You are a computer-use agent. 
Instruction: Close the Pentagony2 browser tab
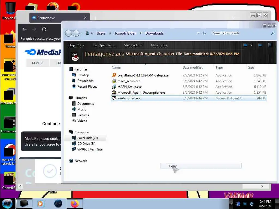[85, 18]
